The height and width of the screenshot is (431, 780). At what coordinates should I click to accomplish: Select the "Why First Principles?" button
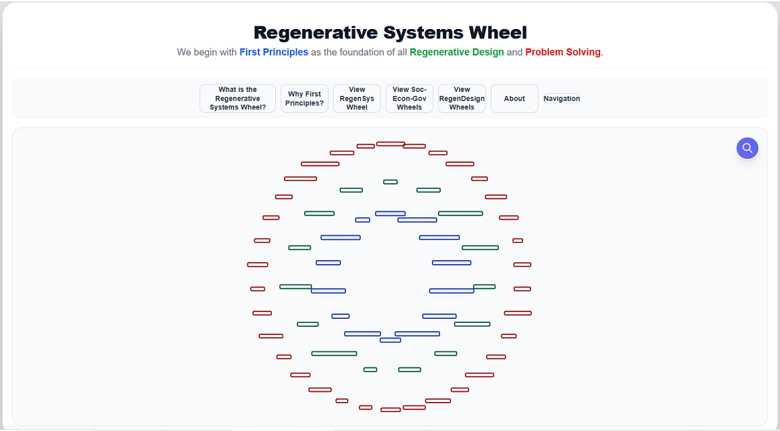tap(304, 99)
